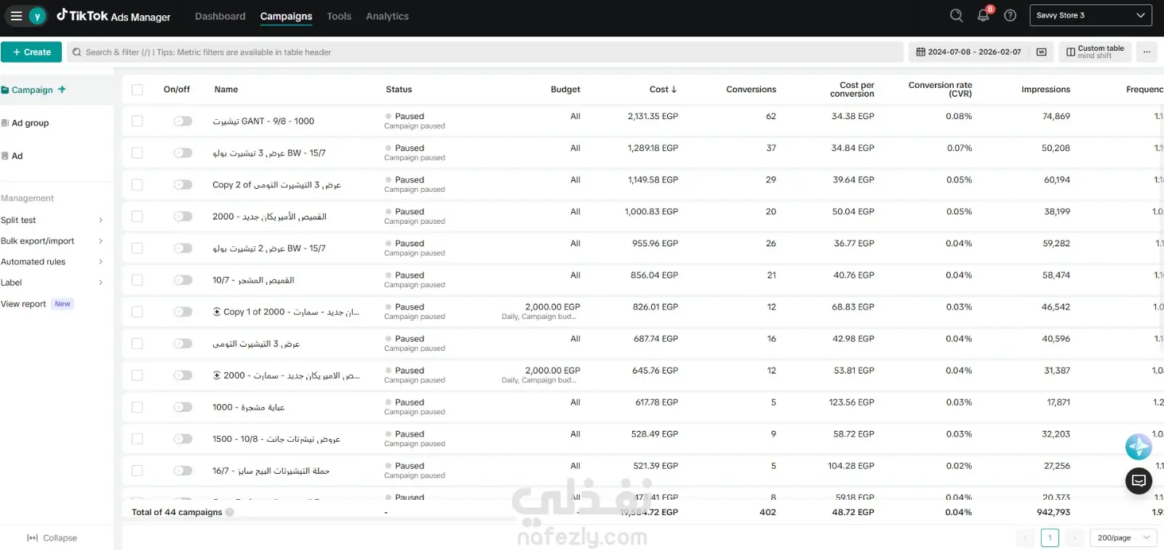This screenshot has height=550, width=1164.
Task: Open the Savvy Store 3 account dropdown
Action: tap(1091, 15)
